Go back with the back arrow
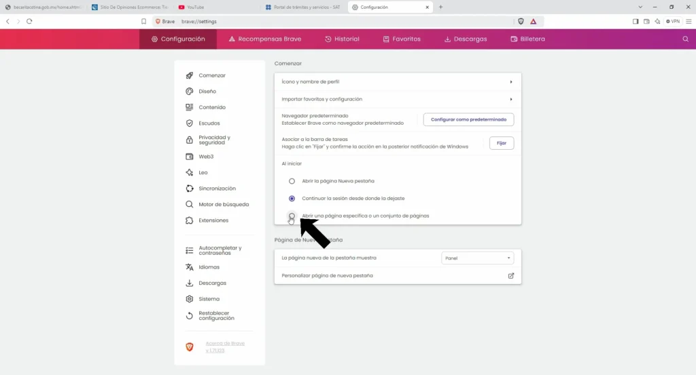696x375 pixels. 7,21
